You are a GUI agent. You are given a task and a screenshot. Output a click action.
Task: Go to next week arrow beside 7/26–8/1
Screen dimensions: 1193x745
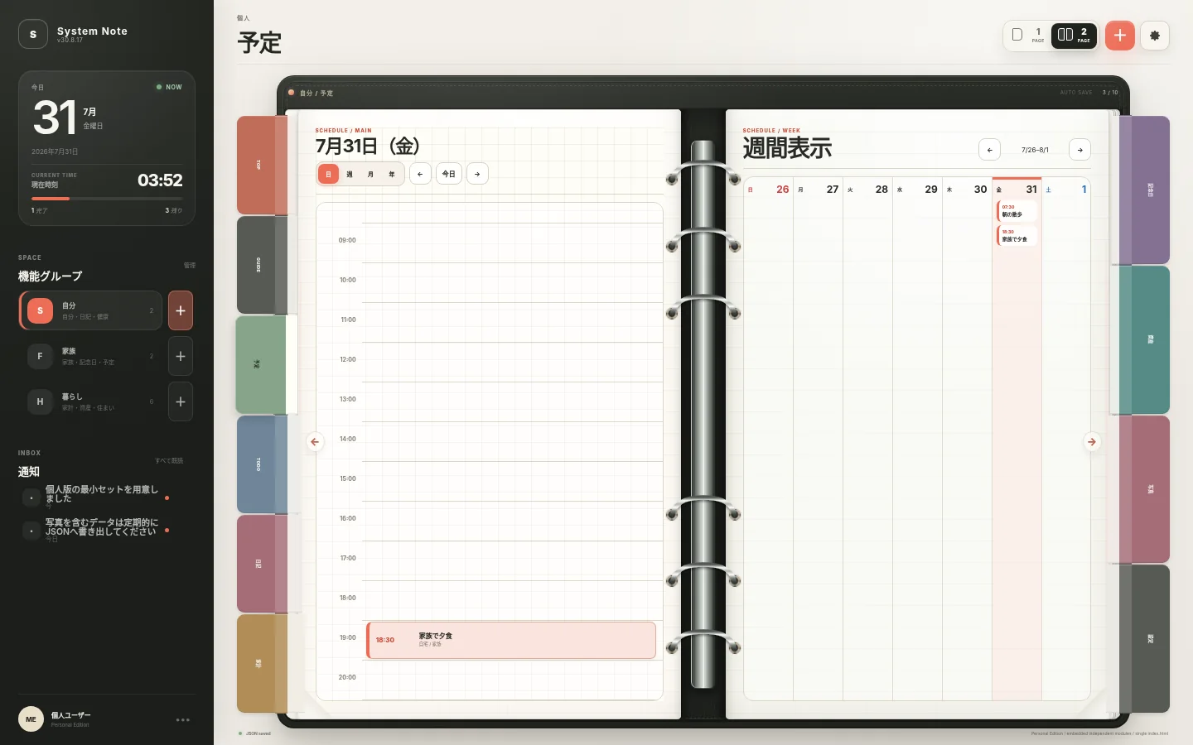1079,150
